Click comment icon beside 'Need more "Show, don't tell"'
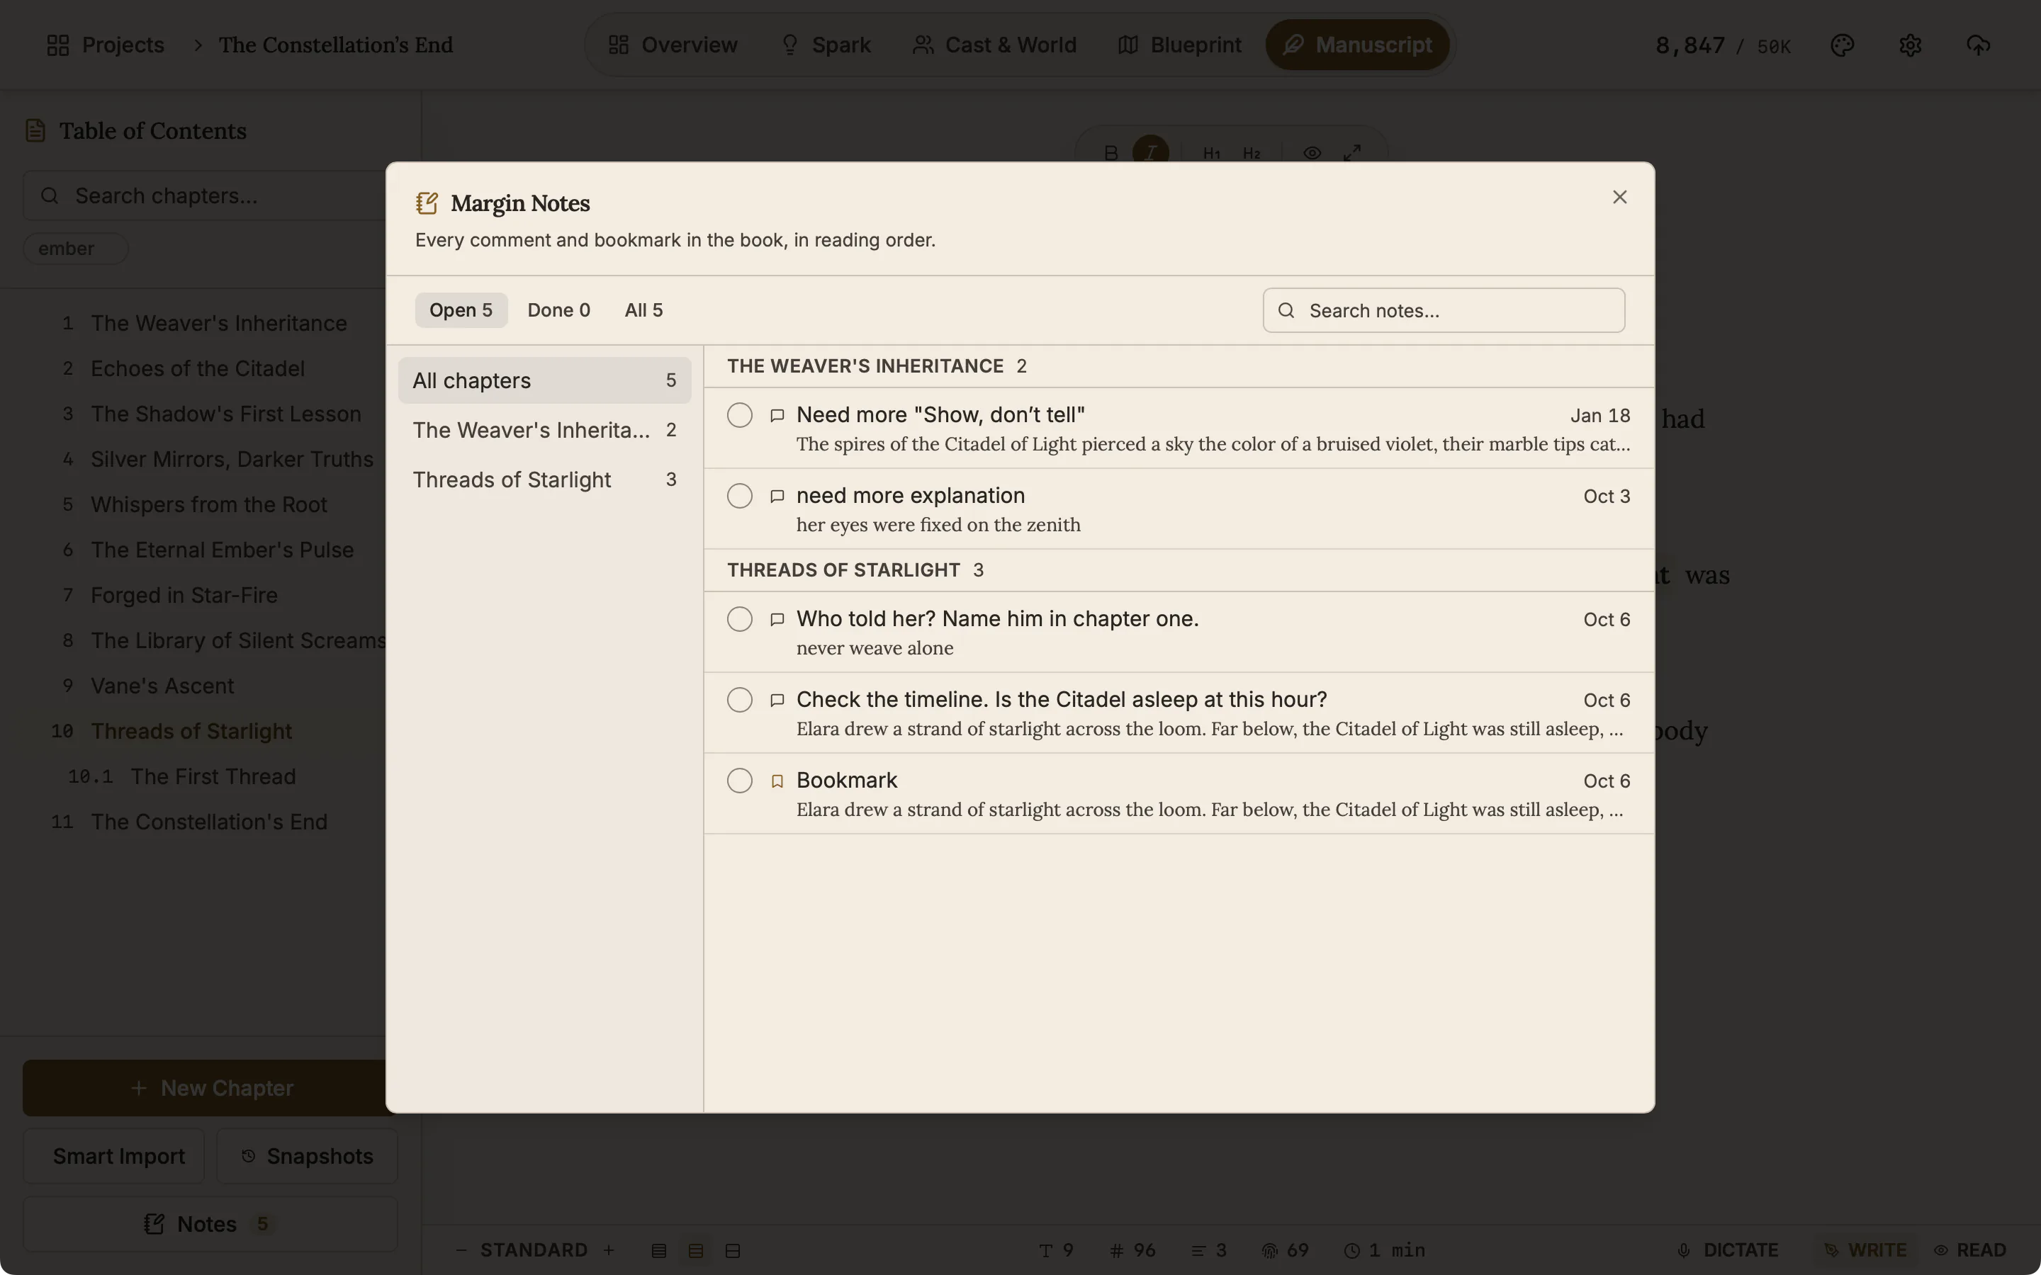 pos(777,416)
